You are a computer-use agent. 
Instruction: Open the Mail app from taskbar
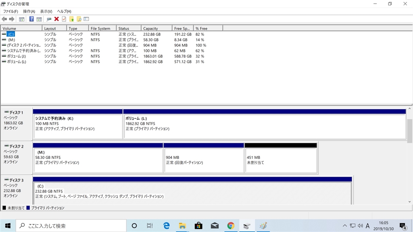215,226
